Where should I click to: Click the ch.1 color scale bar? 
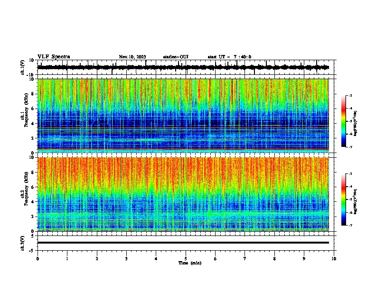(x=343, y=121)
